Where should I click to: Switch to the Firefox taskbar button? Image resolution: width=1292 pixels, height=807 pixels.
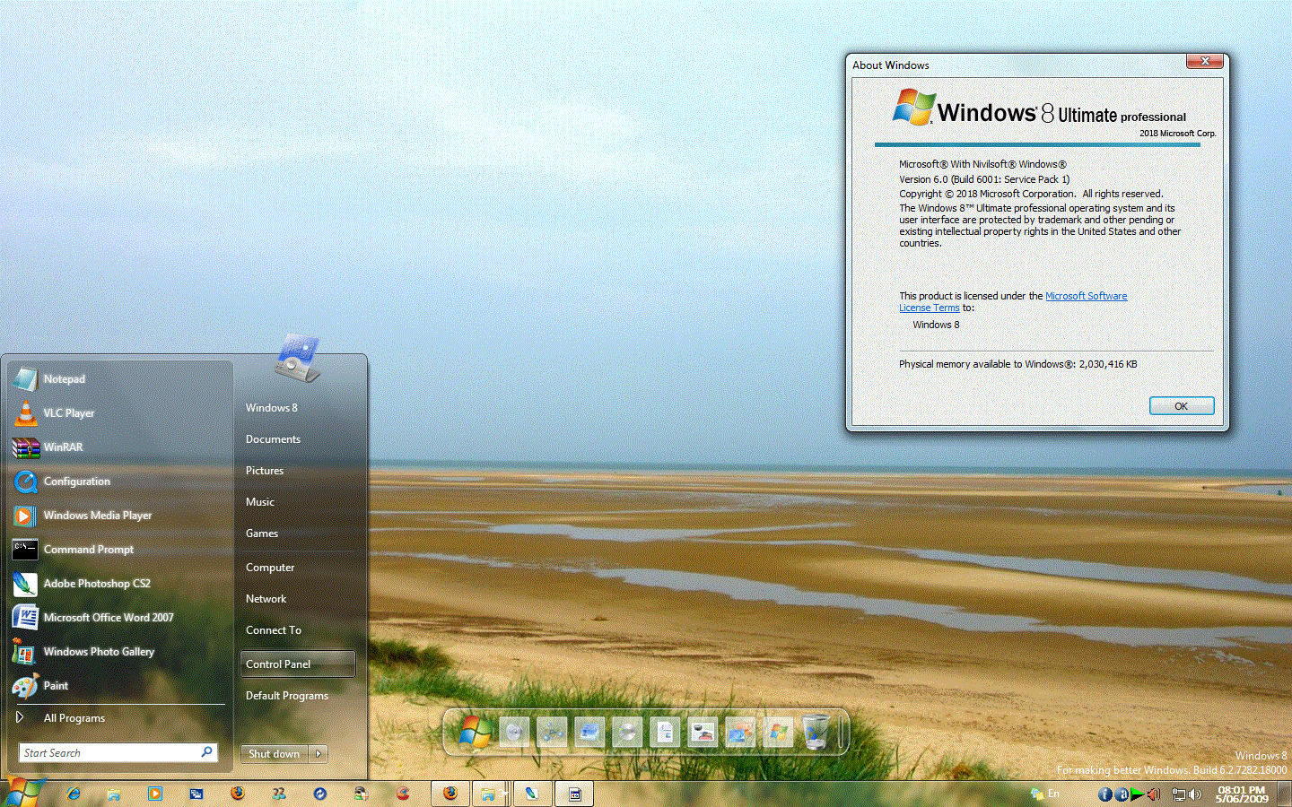450,794
